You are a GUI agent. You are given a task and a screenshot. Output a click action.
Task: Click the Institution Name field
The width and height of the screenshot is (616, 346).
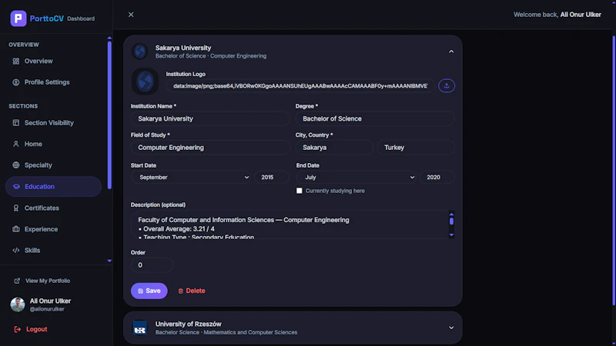pos(210,118)
